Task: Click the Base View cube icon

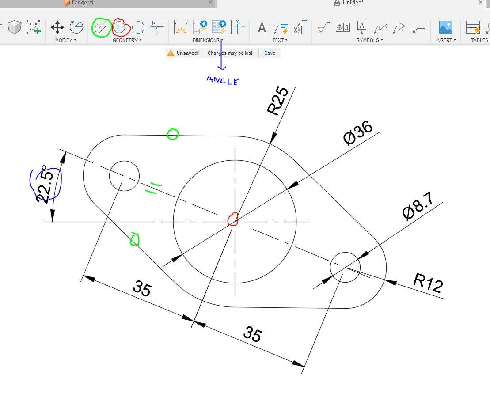Action: click(x=14, y=27)
